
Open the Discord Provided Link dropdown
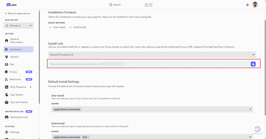tap(152, 55)
